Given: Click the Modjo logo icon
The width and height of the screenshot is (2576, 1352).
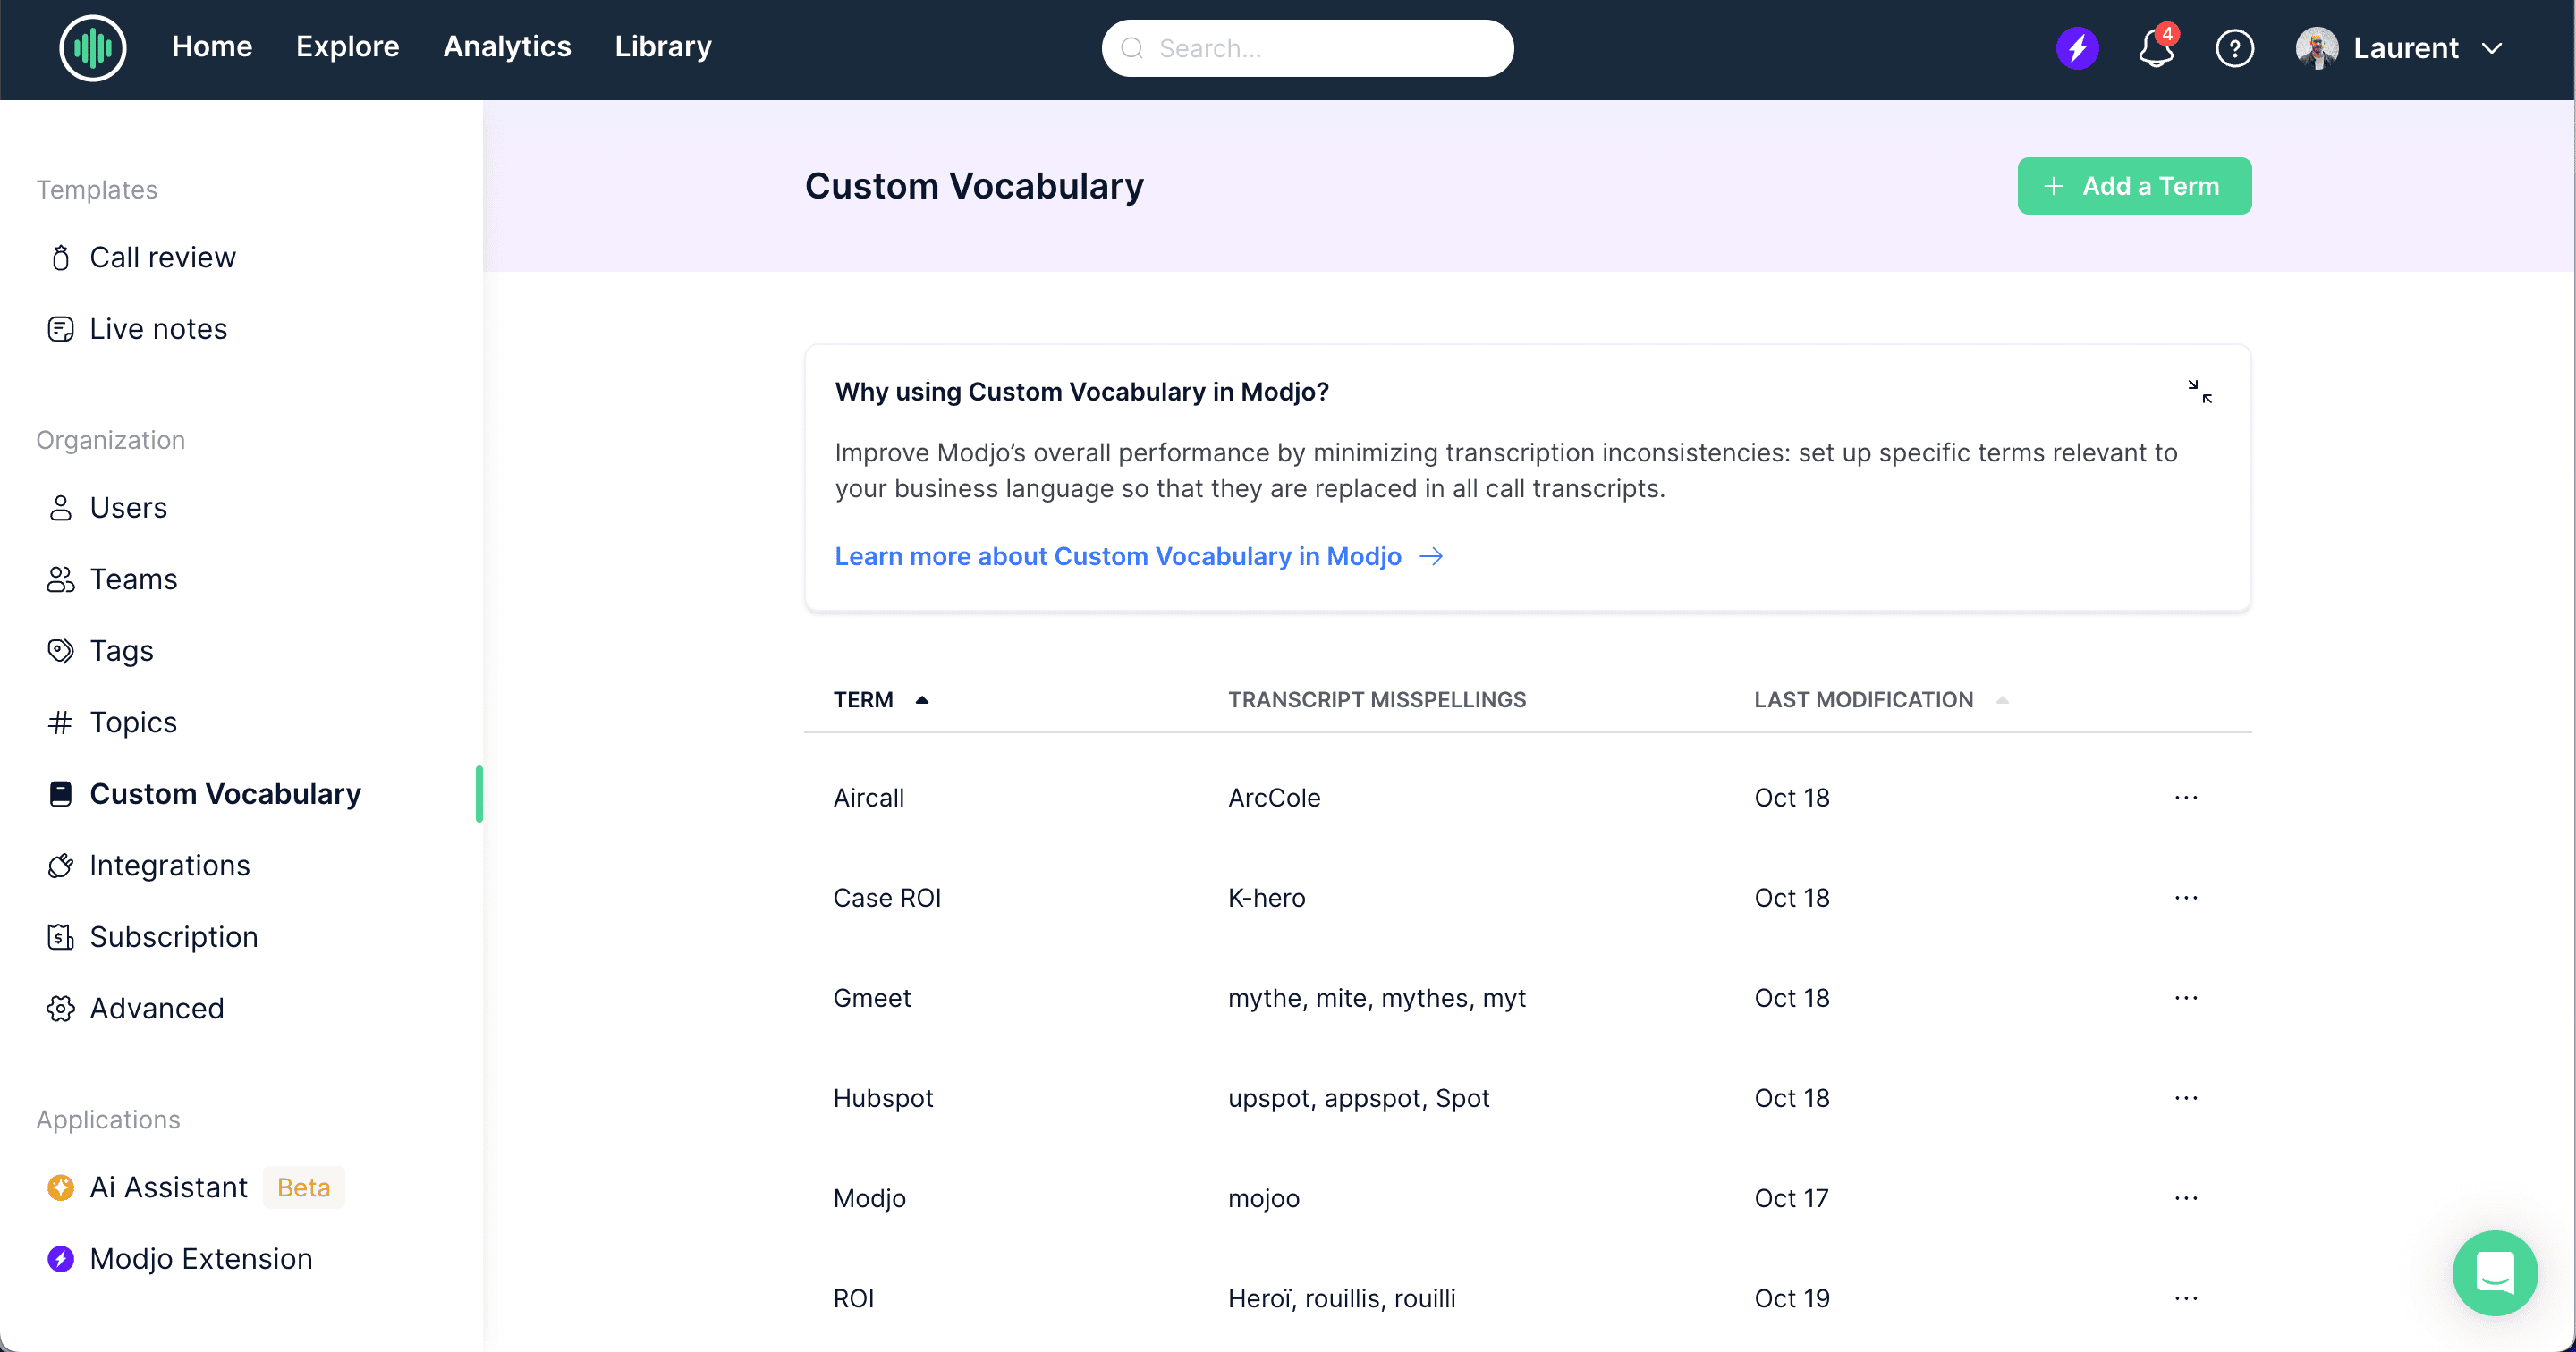Looking at the screenshot, I should coord(92,47).
